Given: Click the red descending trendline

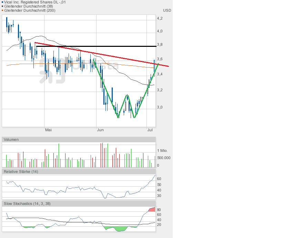Looking at the screenshot, I should pyautogui.click(x=103, y=55).
